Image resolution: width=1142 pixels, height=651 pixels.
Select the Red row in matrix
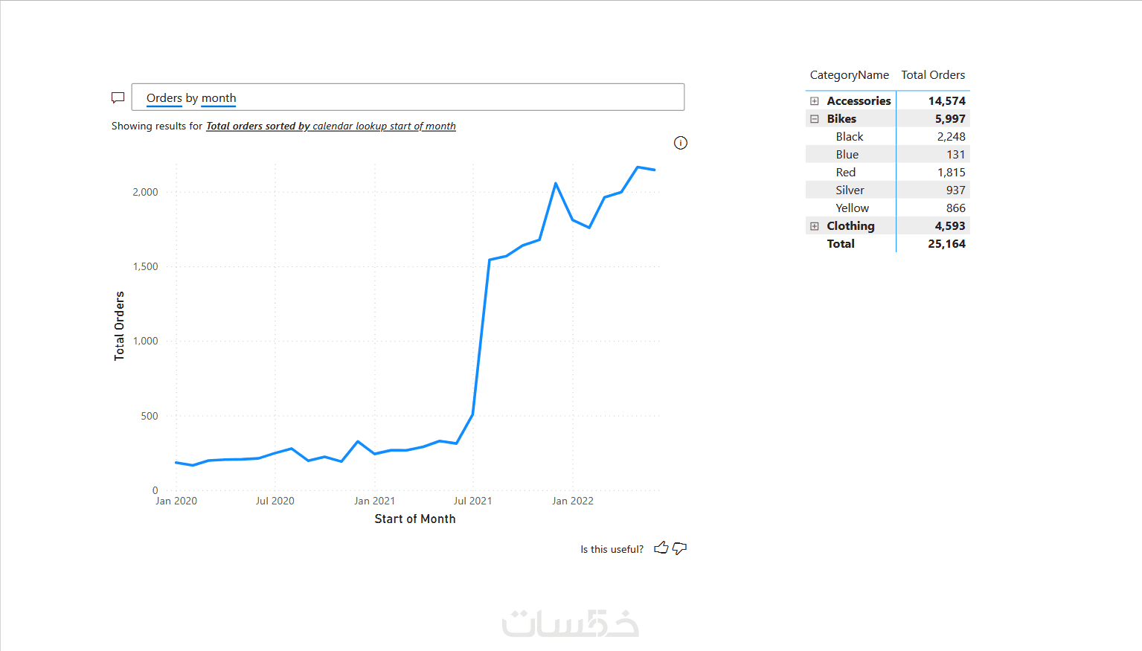tap(846, 173)
